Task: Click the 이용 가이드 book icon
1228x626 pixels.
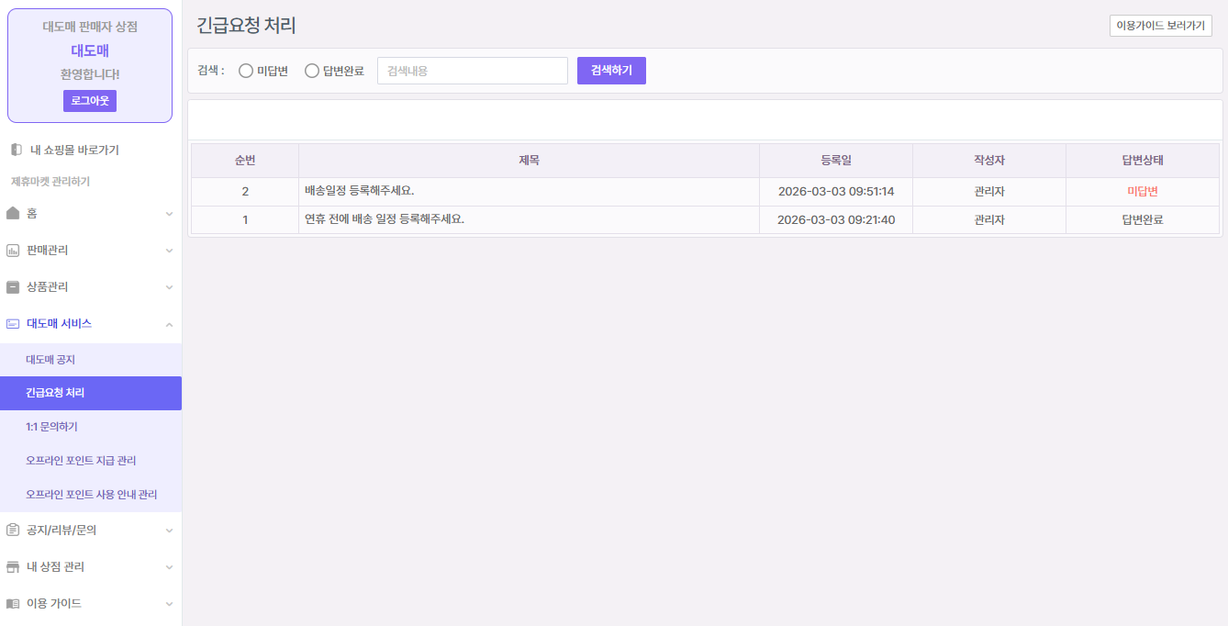Action: 13,604
